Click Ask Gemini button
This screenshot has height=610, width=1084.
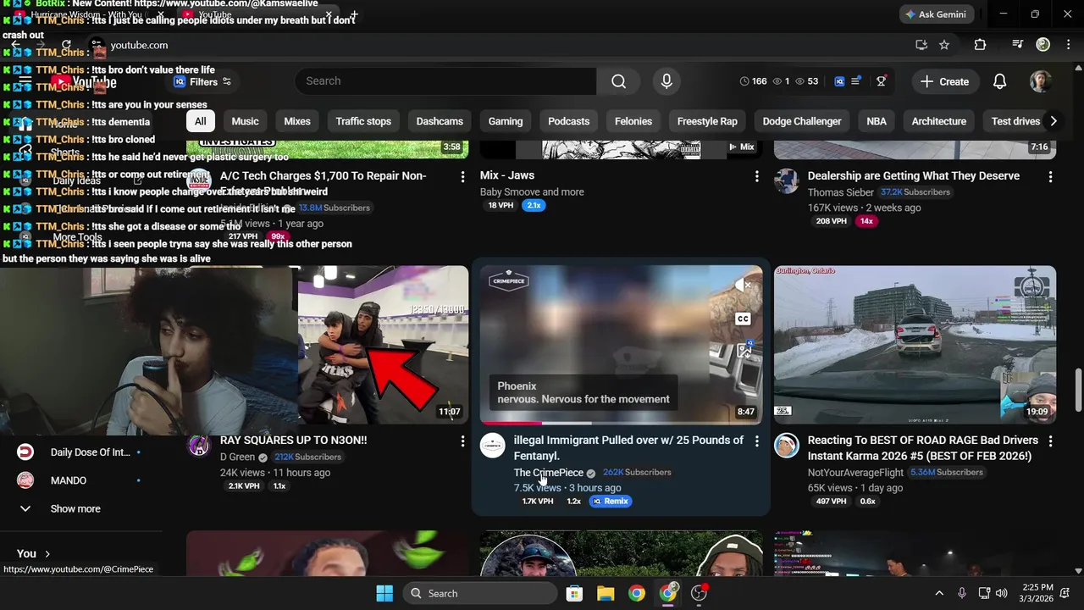click(x=937, y=14)
